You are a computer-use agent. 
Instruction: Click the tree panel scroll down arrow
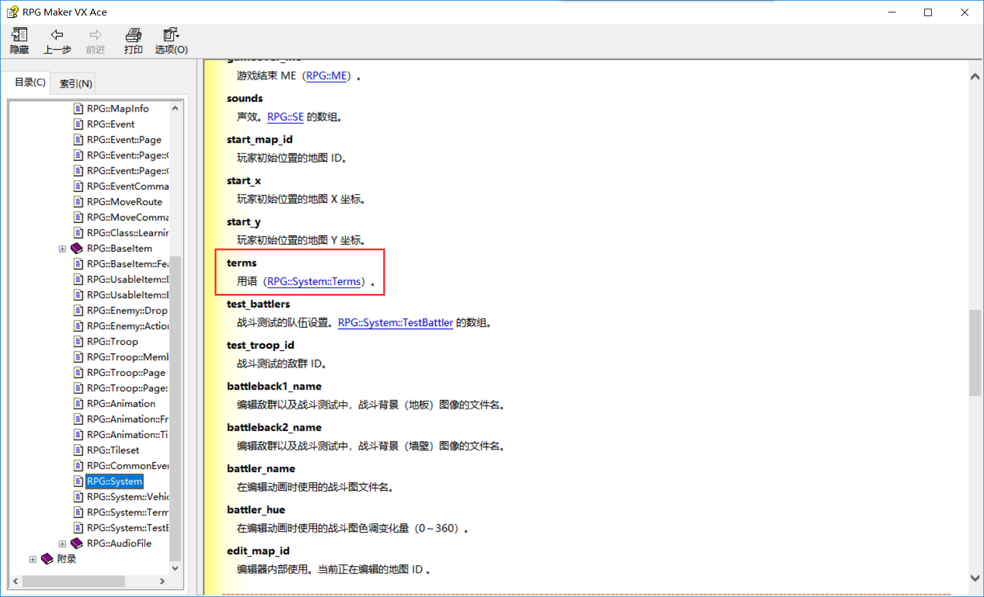point(175,568)
